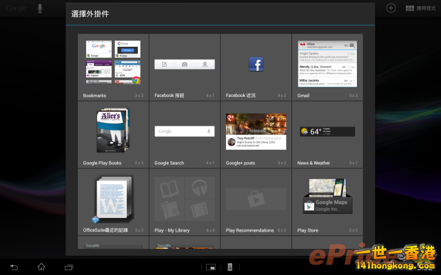Tap the plus add button at top right
The width and height of the screenshot is (441, 275).
coord(391,8)
